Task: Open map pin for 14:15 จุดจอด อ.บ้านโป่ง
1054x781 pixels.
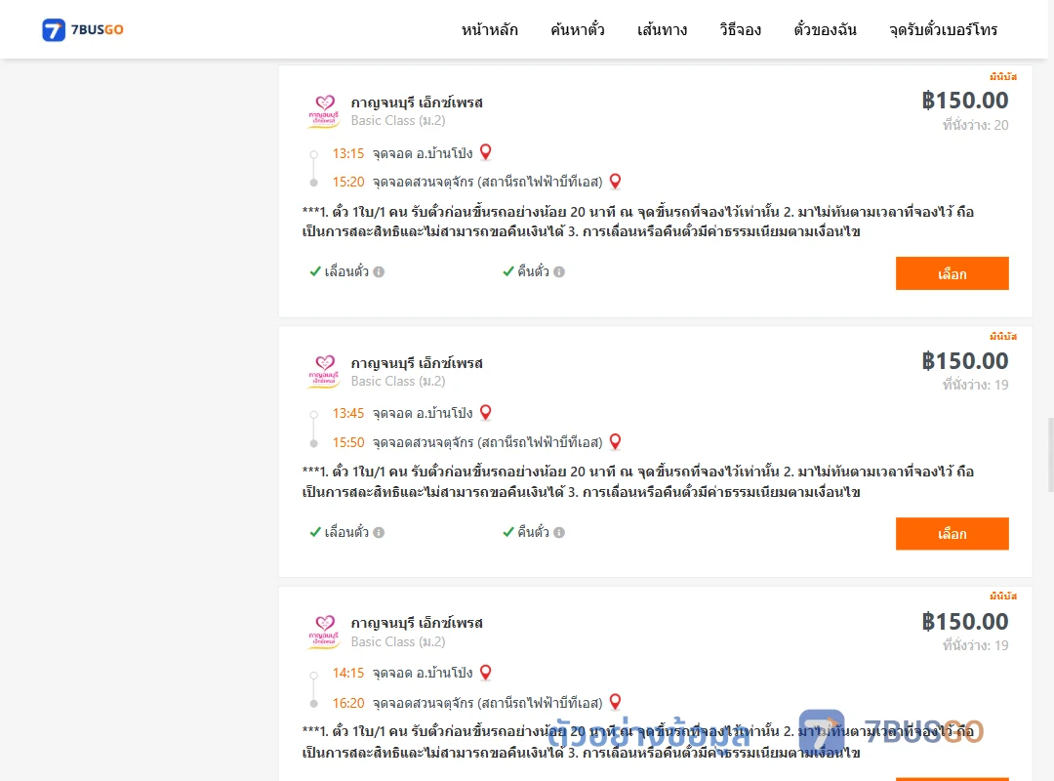Action: (485, 673)
